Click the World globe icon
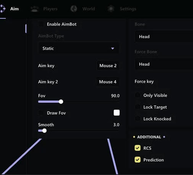Screen dimensions: 193x175 [x=74, y=9]
